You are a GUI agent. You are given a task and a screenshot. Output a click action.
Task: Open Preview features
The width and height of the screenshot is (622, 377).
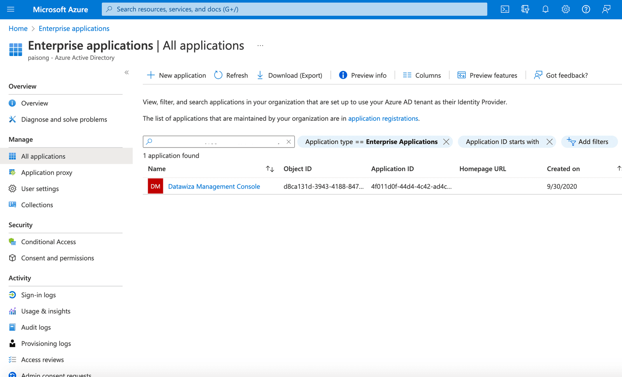487,75
